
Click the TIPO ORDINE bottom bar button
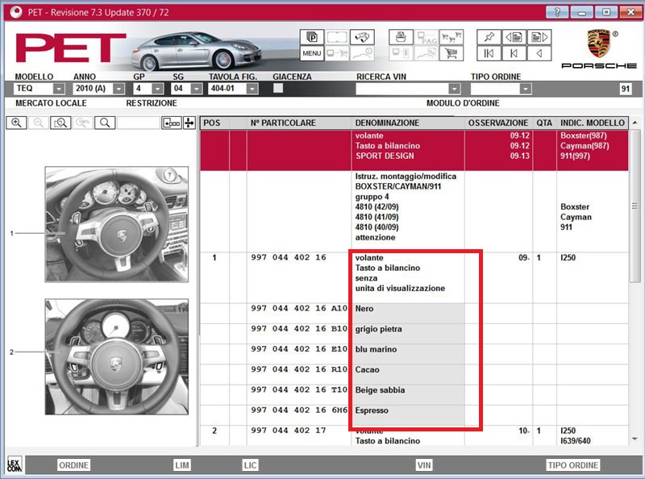click(x=573, y=465)
